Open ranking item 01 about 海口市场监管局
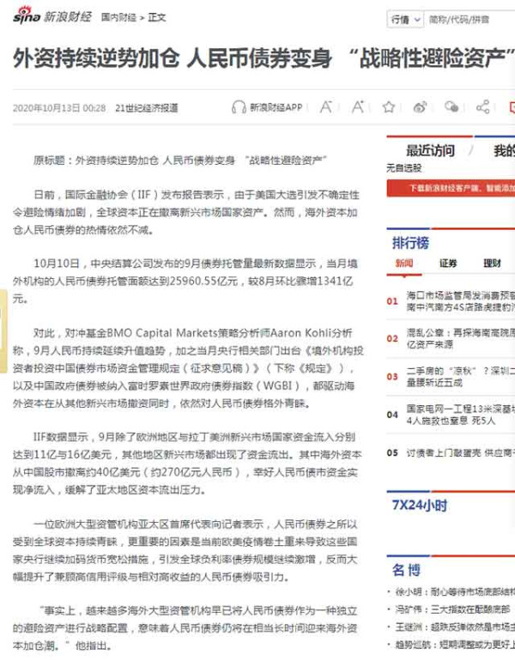515x661 pixels. [460, 301]
